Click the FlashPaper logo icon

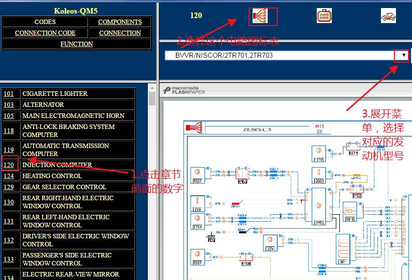pos(166,90)
